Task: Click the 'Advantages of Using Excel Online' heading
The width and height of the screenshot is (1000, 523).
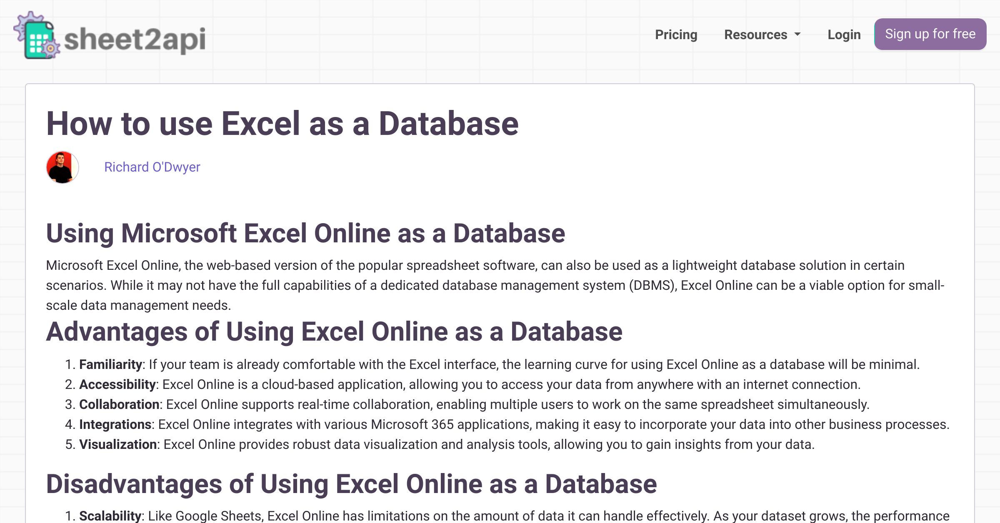Action: [334, 332]
